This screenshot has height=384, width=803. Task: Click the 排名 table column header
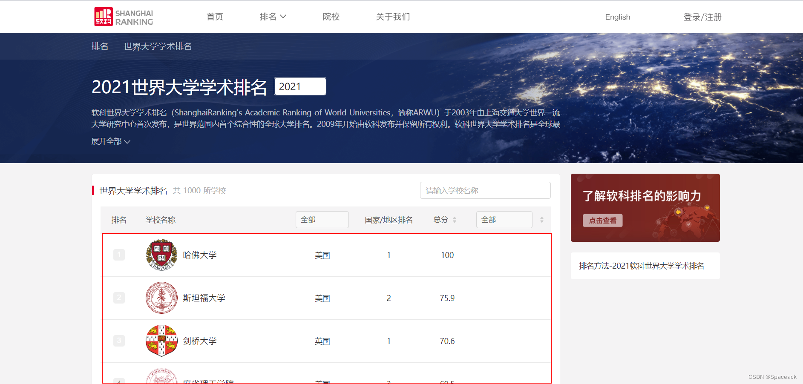tap(119, 220)
